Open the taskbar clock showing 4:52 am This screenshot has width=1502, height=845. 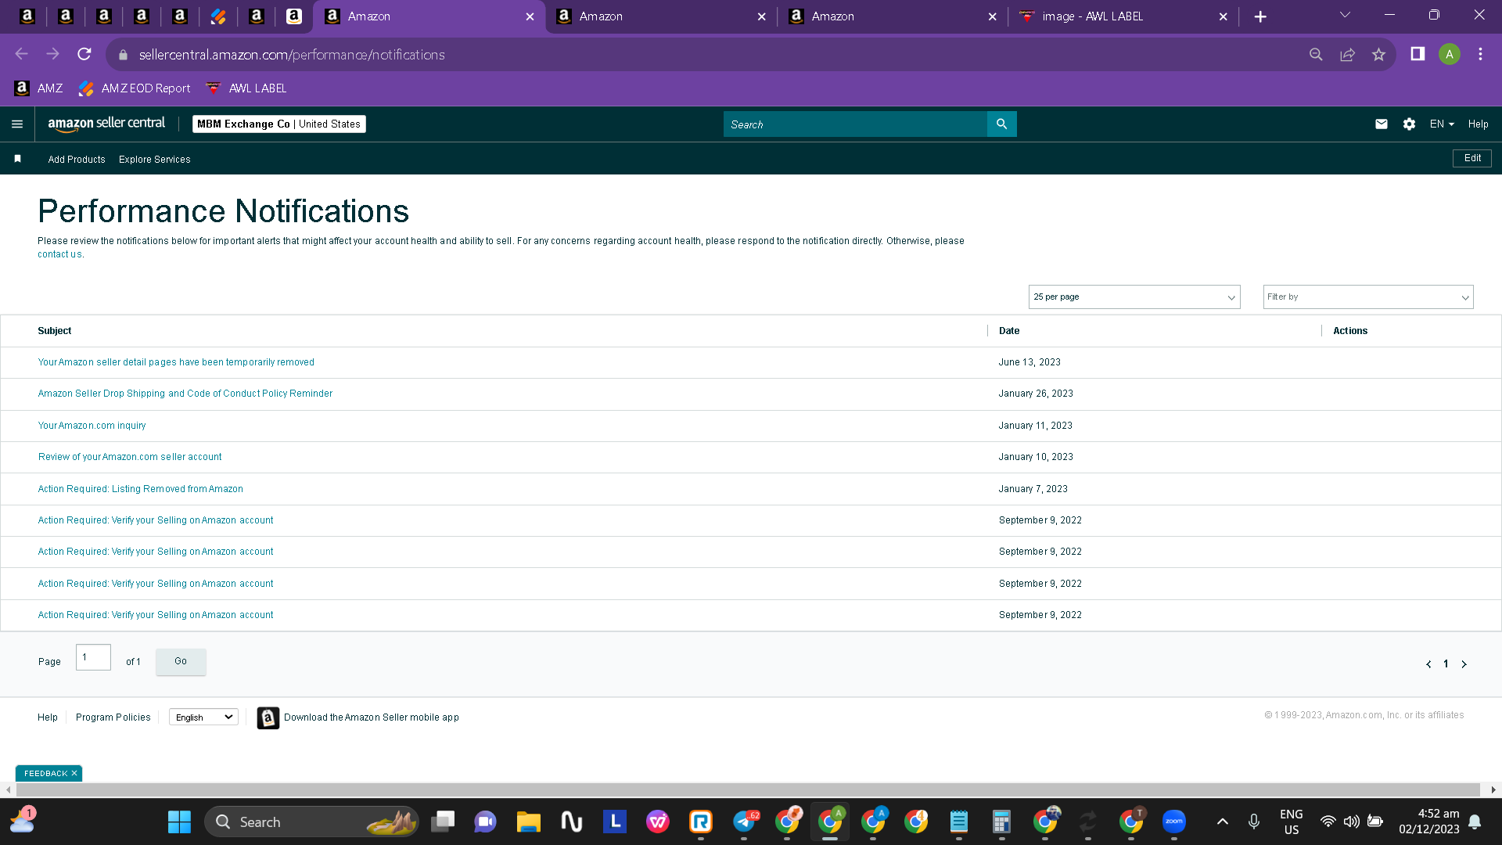point(1429,822)
